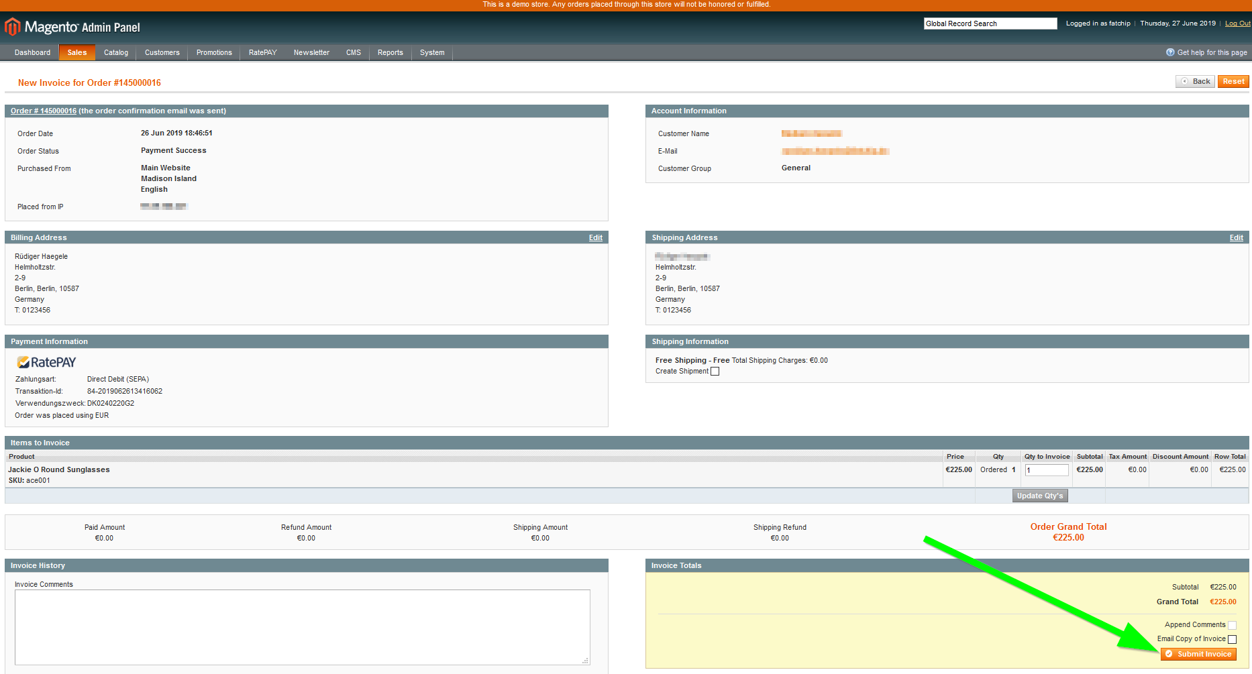
Task: Click the help icon for this page
Action: click(1170, 52)
